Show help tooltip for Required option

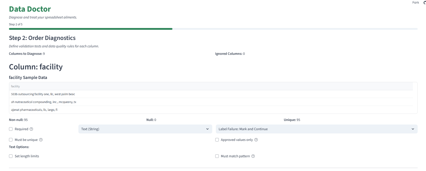pyautogui.click(x=31, y=129)
